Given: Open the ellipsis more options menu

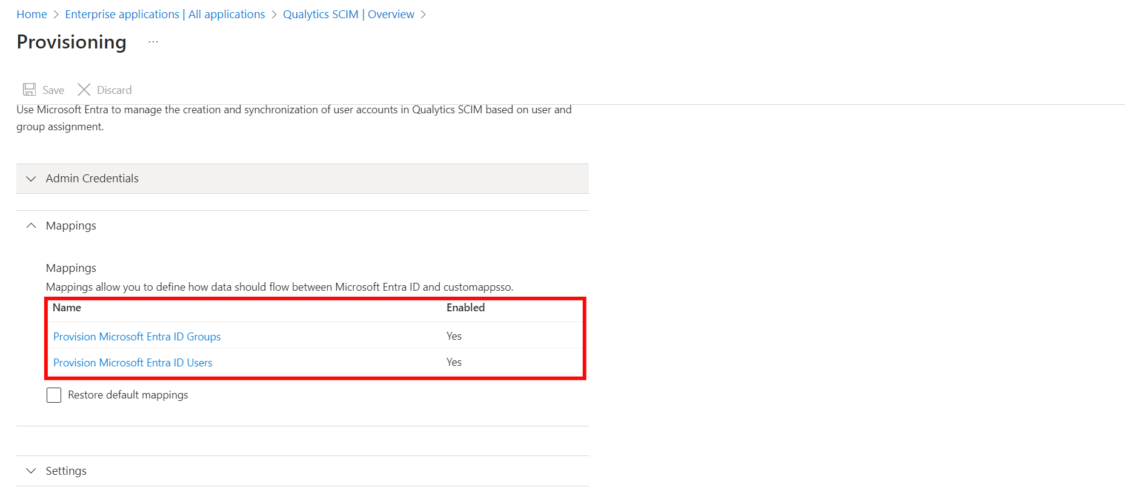Looking at the screenshot, I should (153, 42).
